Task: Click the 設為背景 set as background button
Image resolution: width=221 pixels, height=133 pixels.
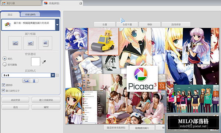Action: [x=176, y=24]
